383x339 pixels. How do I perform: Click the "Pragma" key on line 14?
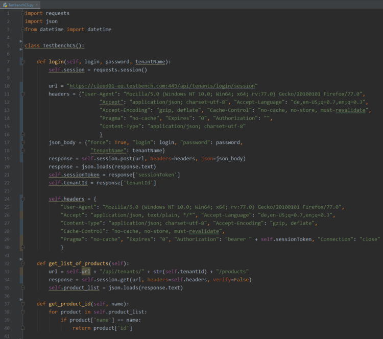point(111,118)
